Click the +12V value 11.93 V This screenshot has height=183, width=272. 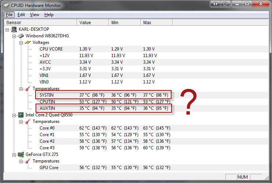86,56
